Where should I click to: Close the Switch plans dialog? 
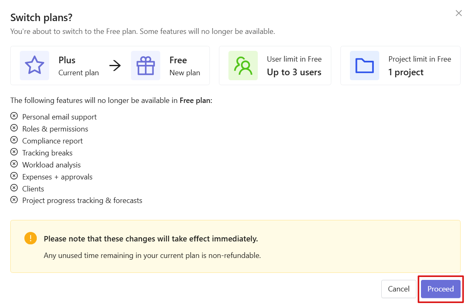[459, 13]
